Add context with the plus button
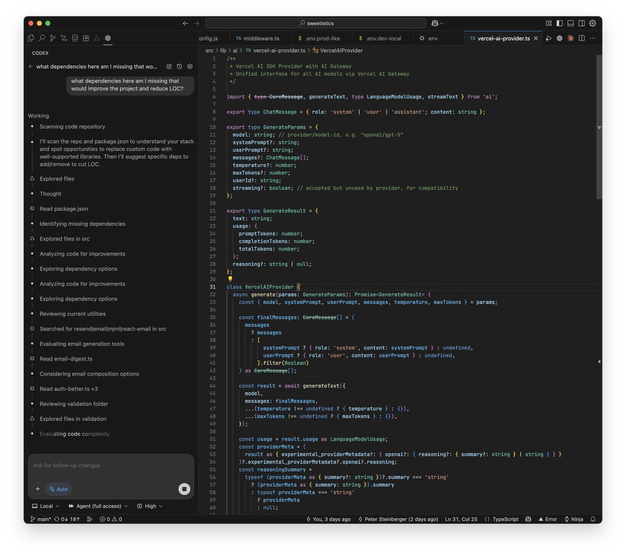 (38, 489)
